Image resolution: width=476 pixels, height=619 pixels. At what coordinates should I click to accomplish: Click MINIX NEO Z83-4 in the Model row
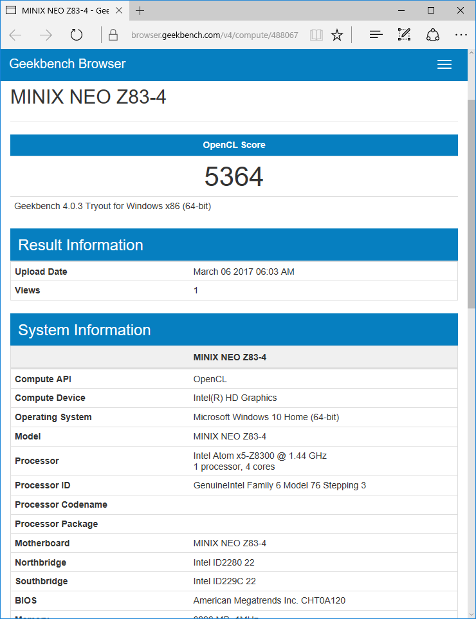(x=230, y=436)
